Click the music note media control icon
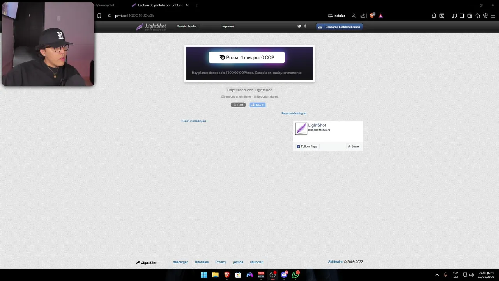499x281 pixels. [x=454, y=16]
